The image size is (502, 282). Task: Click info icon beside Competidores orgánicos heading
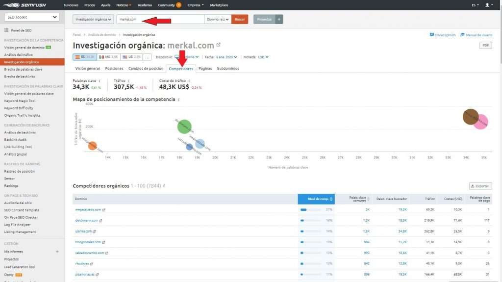click(164, 186)
